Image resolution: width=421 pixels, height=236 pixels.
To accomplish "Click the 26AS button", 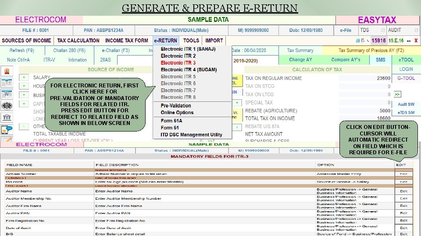I will pyautogui.click(x=105, y=60).
